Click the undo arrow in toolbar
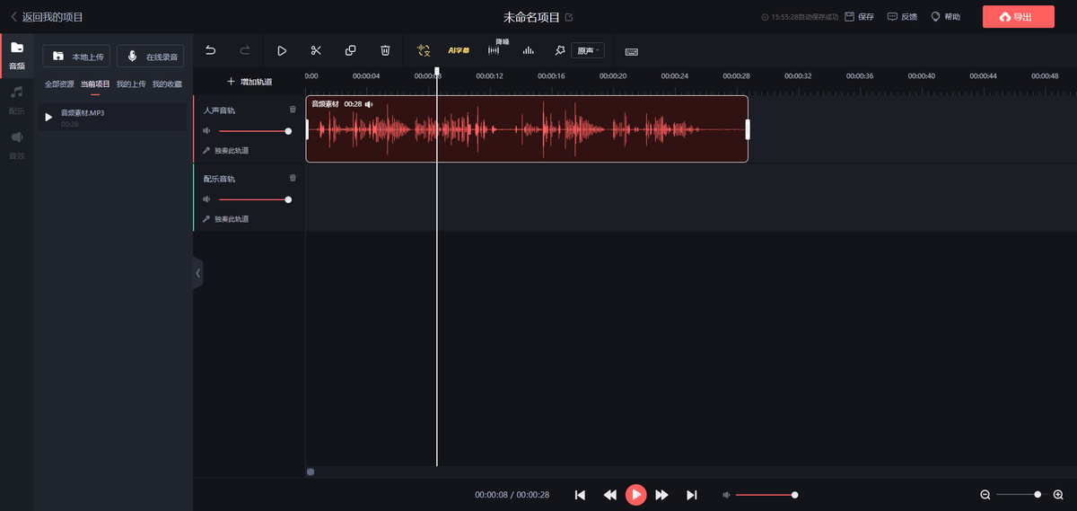 pyautogui.click(x=211, y=51)
